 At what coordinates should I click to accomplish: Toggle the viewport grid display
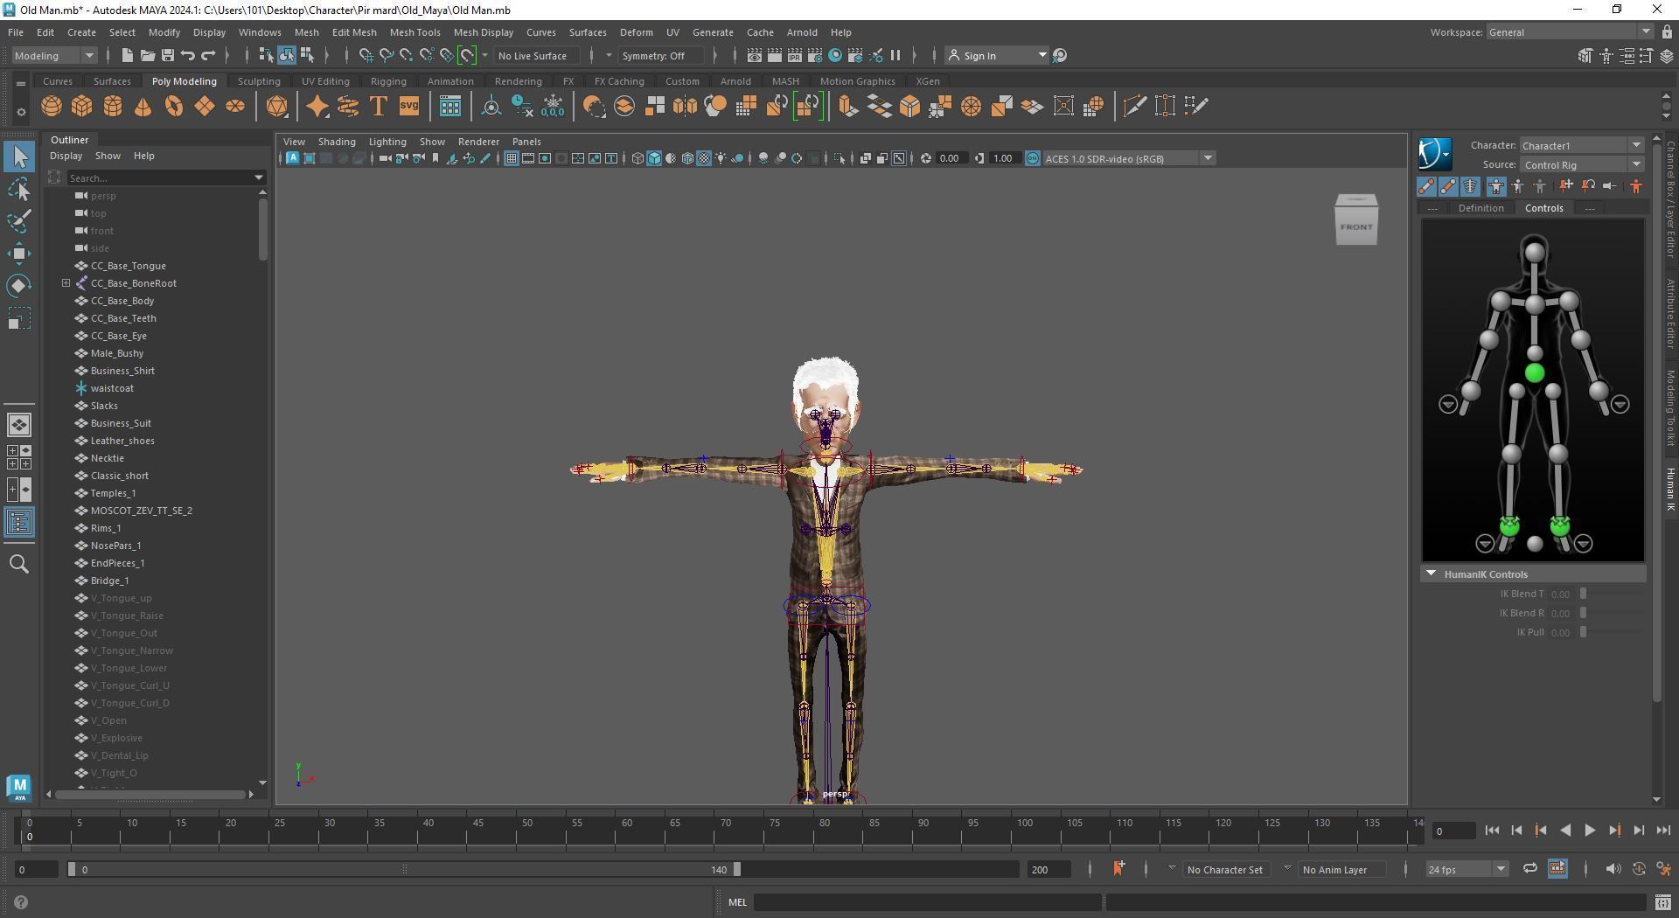[512, 158]
